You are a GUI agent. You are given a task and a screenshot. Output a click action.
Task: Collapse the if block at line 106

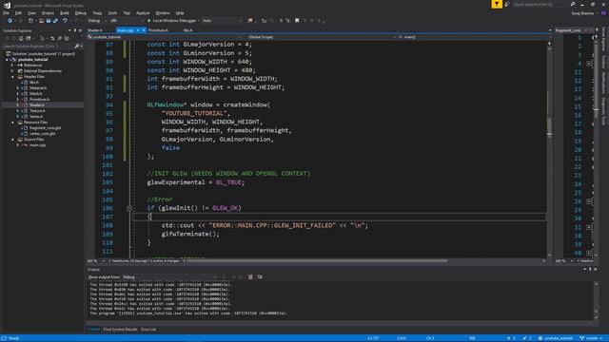point(129,208)
